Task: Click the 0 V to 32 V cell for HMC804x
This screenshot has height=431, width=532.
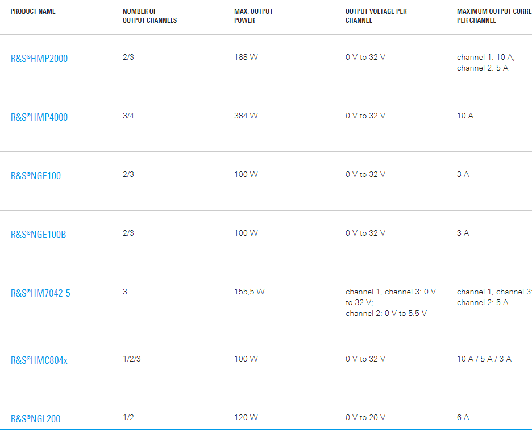Action: pos(365,359)
